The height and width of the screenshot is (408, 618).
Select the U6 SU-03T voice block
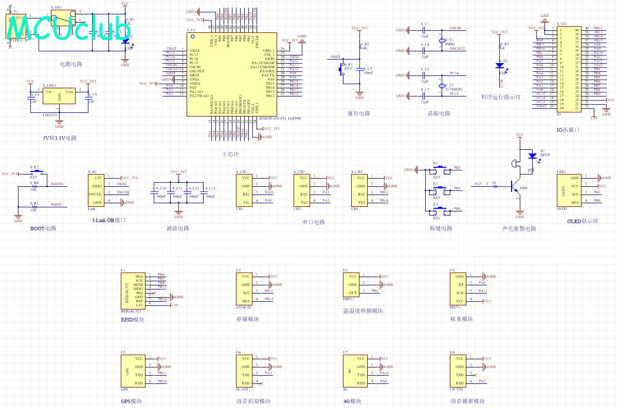point(245,371)
